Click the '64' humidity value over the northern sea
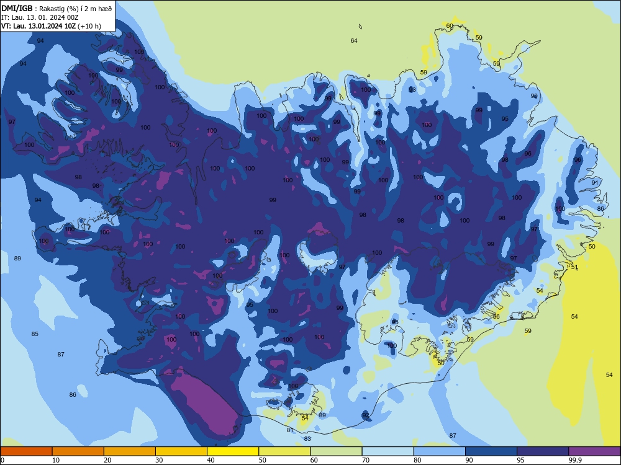The height and width of the screenshot is (465, 621). click(354, 41)
